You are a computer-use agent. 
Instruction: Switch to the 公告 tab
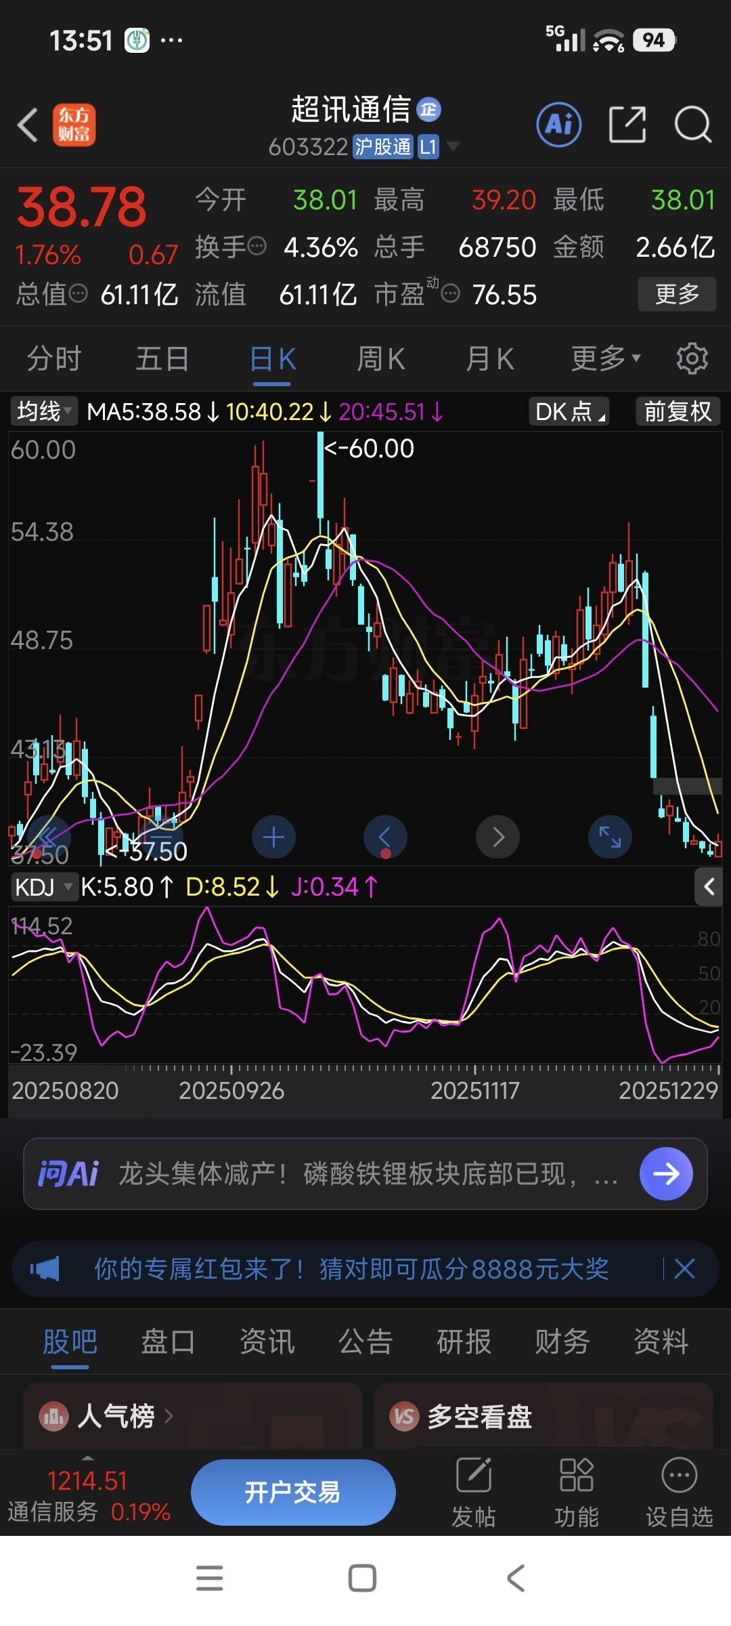tap(365, 1341)
